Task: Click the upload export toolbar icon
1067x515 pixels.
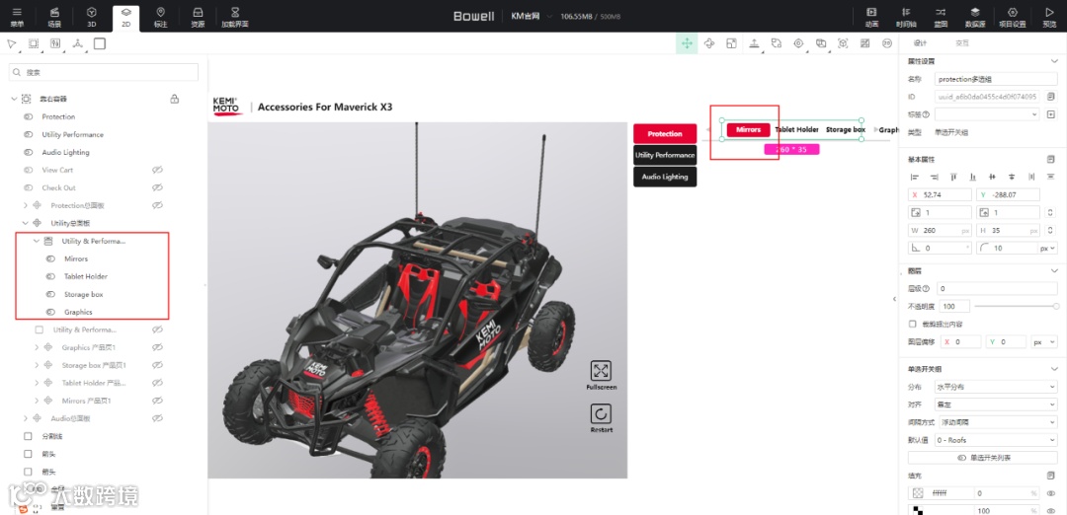Action: (x=754, y=43)
